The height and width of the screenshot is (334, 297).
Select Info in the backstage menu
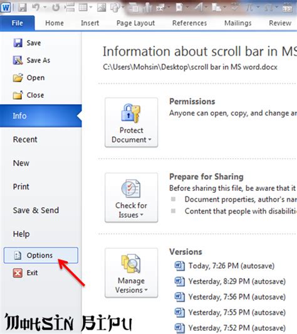[x=41, y=116]
